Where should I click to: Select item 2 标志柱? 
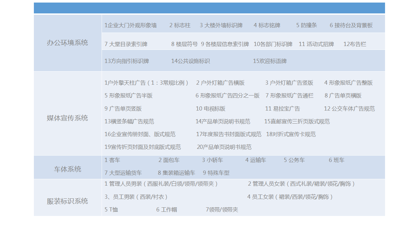point(180,26)
